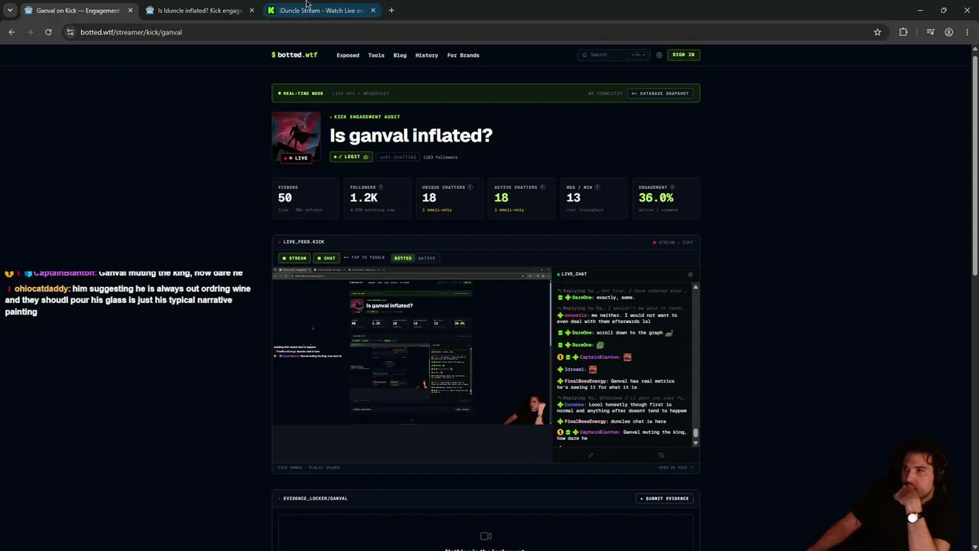Go to botted.wtf home logo
Image resolution: width=979 pixels, height=551 pixels.
294,55
